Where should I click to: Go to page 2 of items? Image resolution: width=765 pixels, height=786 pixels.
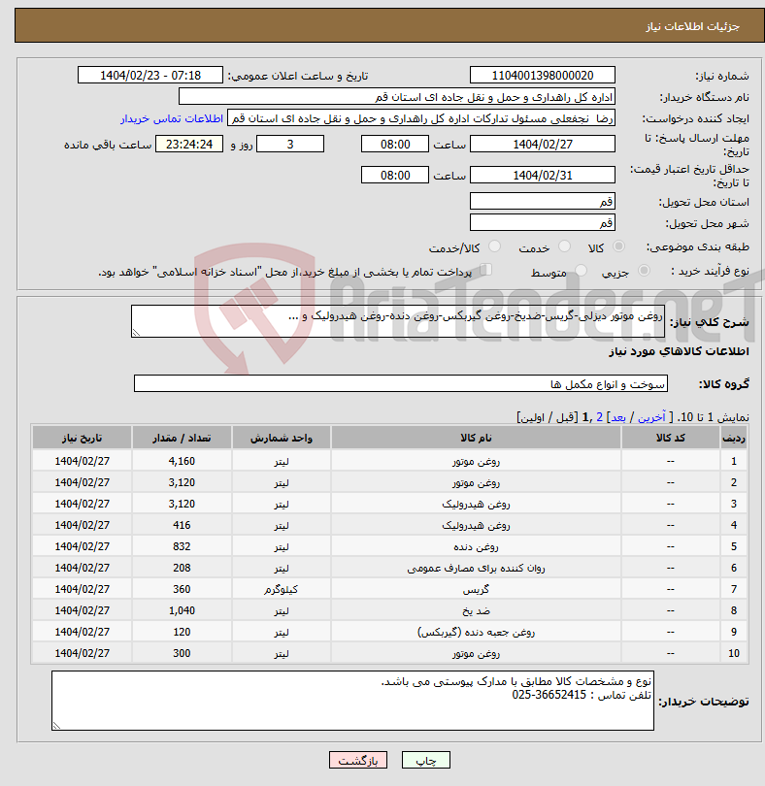(599, 417)
